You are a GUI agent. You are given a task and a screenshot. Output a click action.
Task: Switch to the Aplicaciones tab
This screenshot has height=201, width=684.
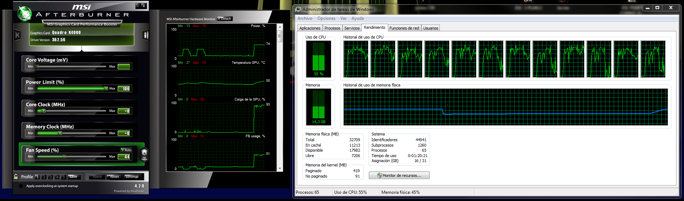[310, 28]
